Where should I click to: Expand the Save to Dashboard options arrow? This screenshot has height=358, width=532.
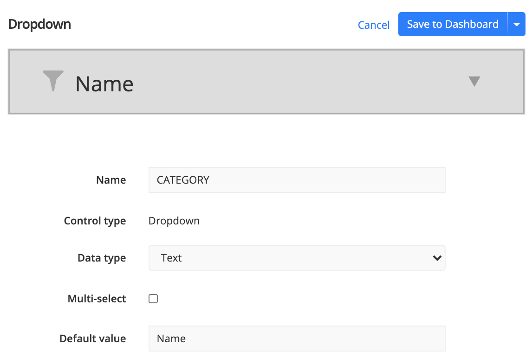point(516,24)
